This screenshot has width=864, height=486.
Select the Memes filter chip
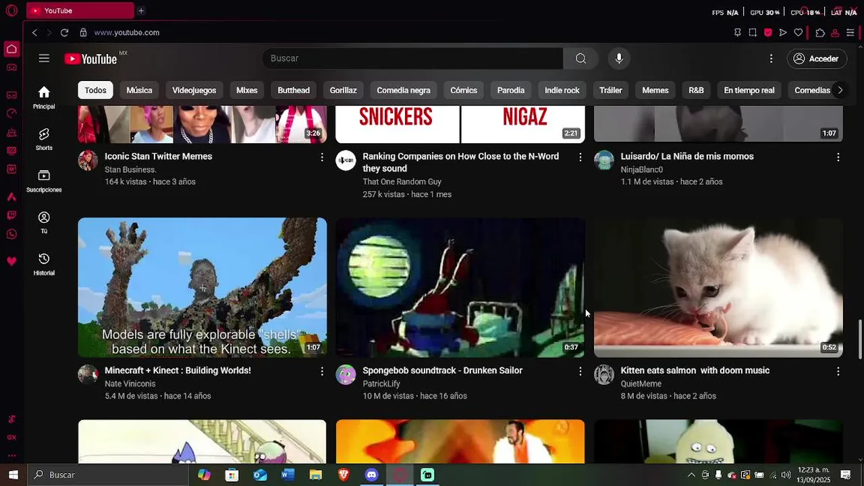(655, 90)
